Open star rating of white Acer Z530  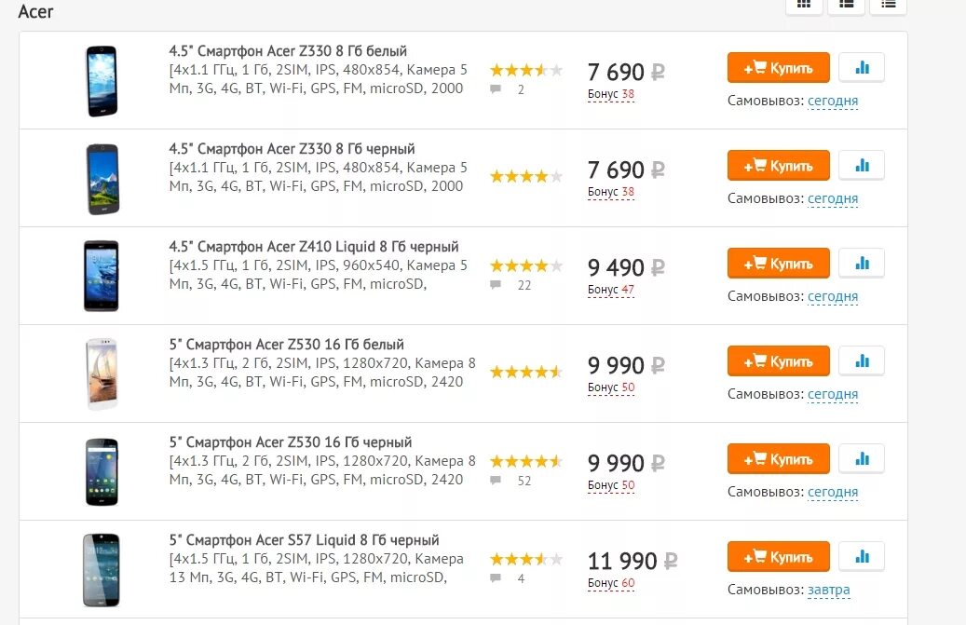click(x=526, y=372)
